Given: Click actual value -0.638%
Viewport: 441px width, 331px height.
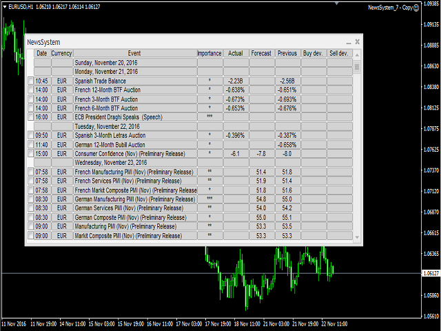Looking at the screenshot, I should pos(236,90).
